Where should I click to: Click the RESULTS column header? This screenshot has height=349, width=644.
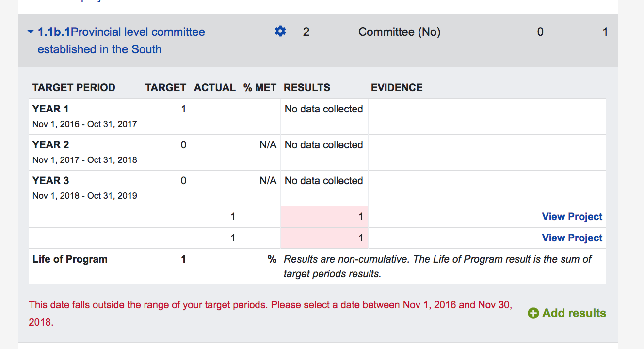(306, 88)
